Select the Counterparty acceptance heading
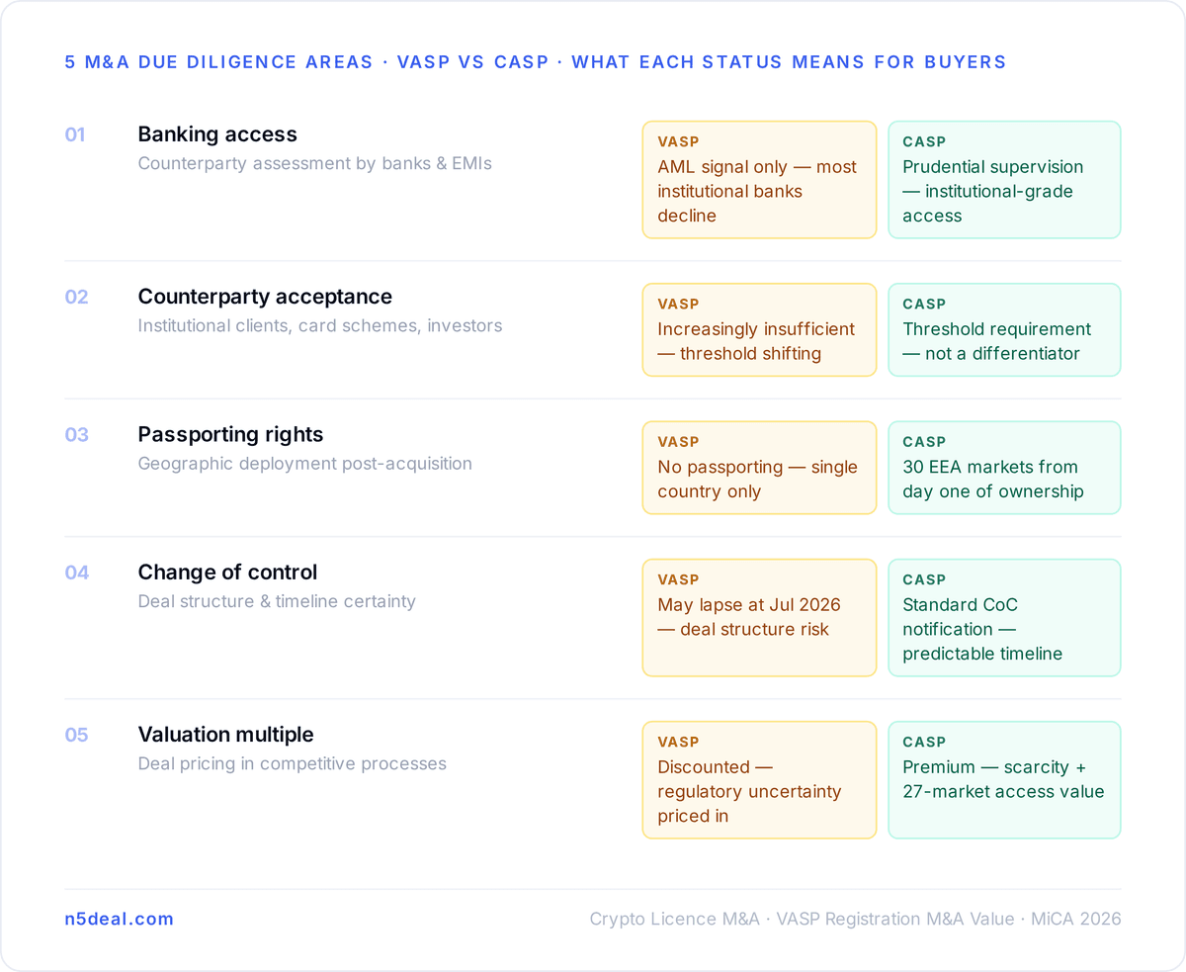 click(265, 297)
